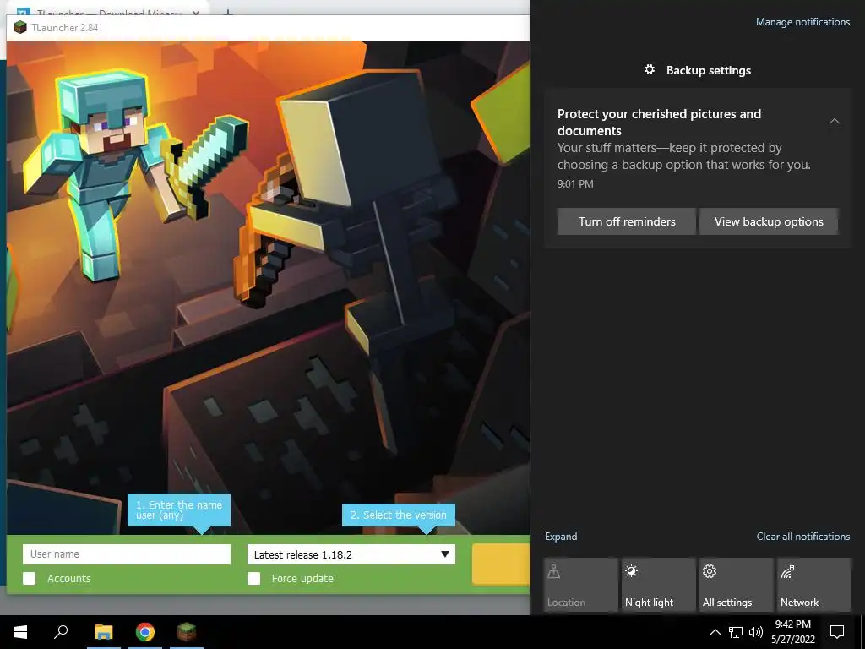The image size is (865, 649).
Task: Toggle the Location quick action tile
Action: 580,585
